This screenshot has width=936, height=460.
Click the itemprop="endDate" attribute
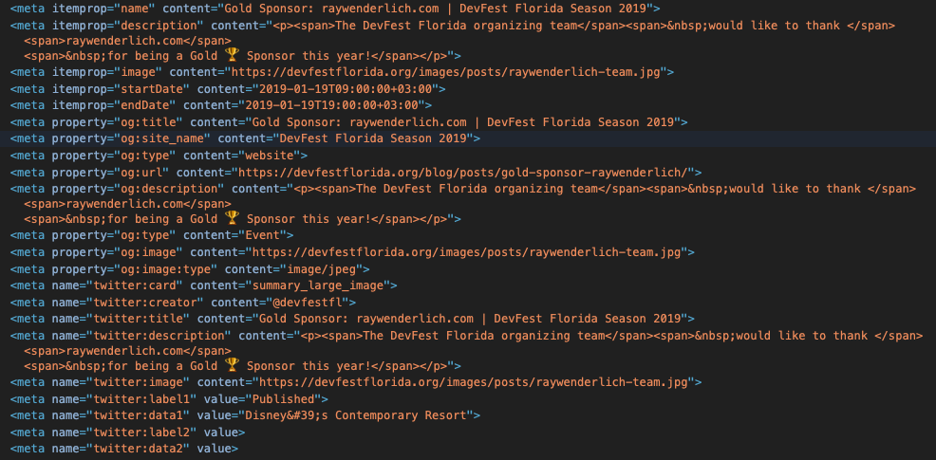(115, 105)
